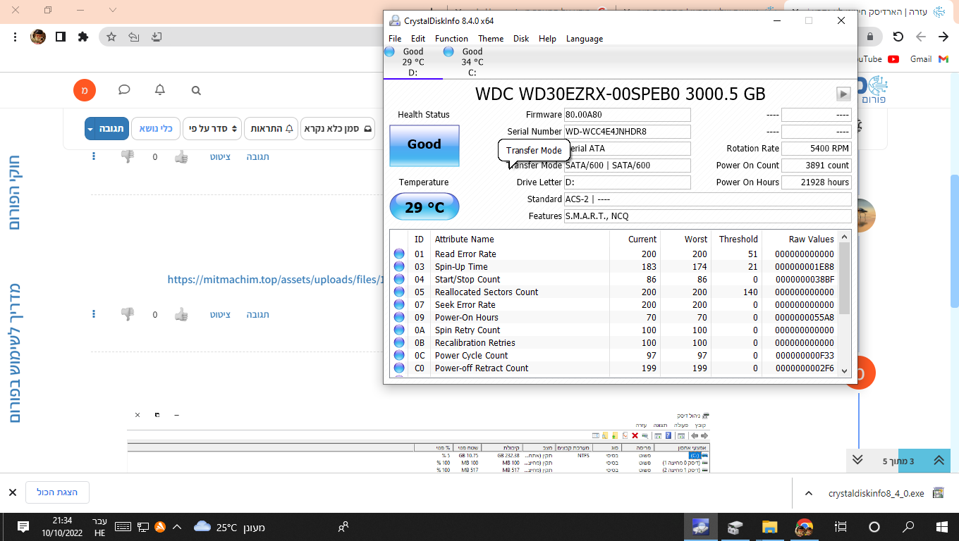Screen dimensions: 959x541
Task: Open the Chrome profile avatar
Action: (38, 37)
